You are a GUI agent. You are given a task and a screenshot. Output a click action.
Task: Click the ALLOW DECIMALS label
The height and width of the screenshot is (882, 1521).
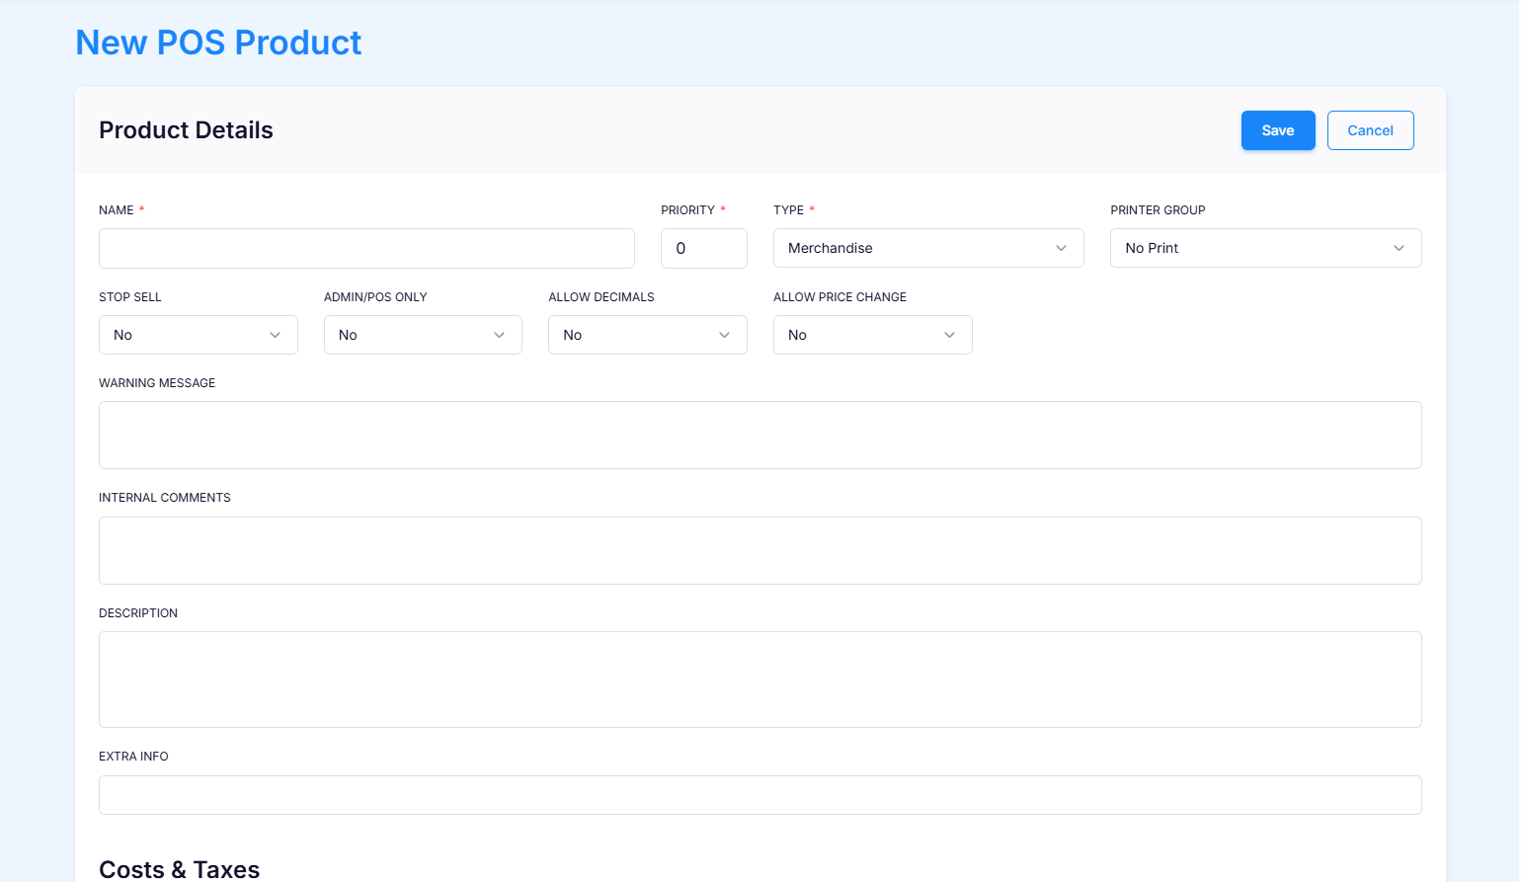601,297
